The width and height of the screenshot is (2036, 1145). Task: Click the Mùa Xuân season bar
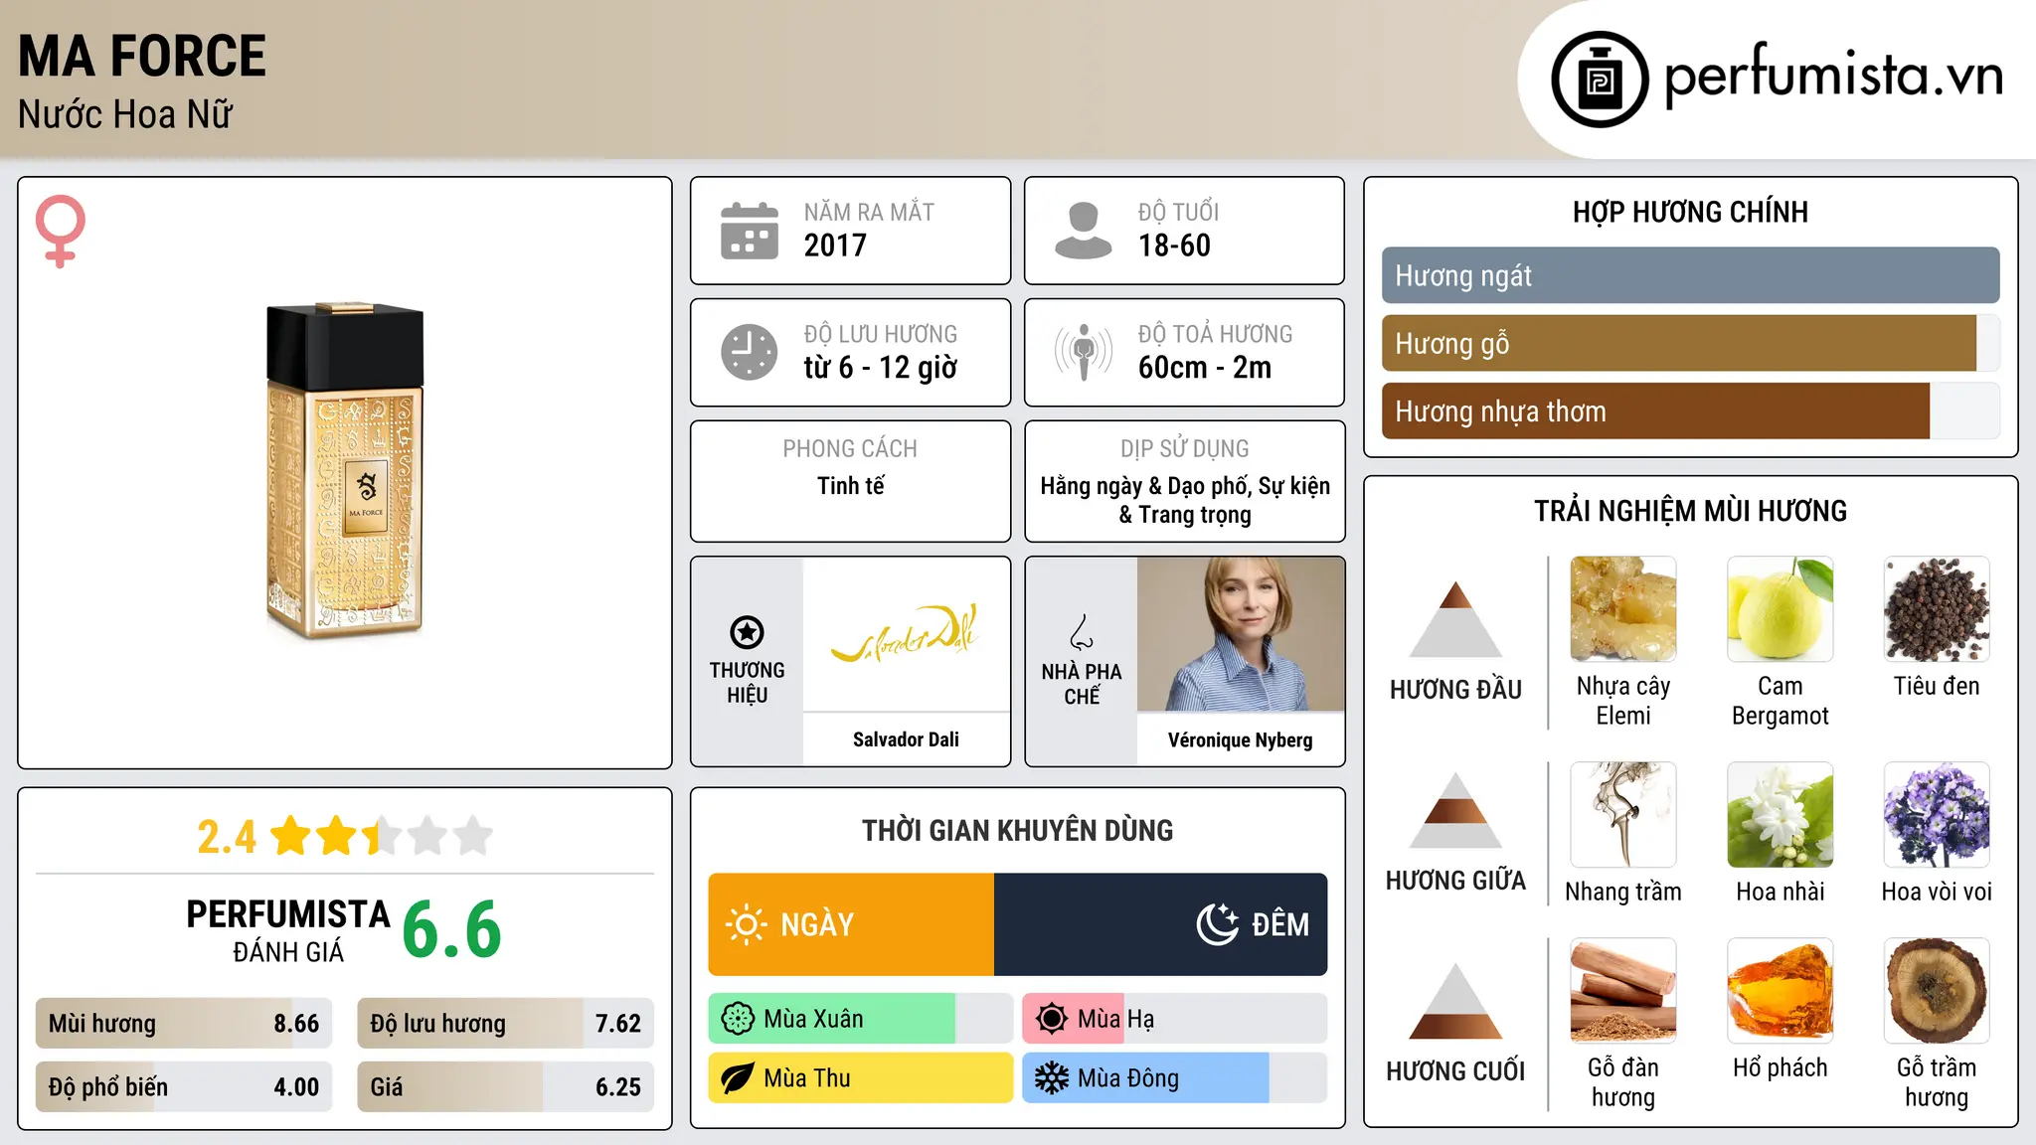tap(860, 1019)
